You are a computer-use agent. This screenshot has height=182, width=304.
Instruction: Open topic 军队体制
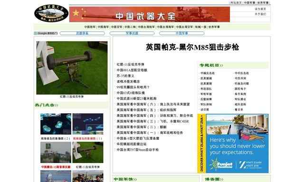(206, 104)
